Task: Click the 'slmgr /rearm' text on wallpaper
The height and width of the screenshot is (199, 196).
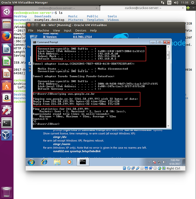Action: tap(62, 144)
